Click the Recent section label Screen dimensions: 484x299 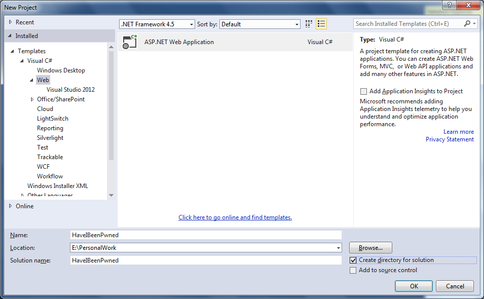(25, 22)
